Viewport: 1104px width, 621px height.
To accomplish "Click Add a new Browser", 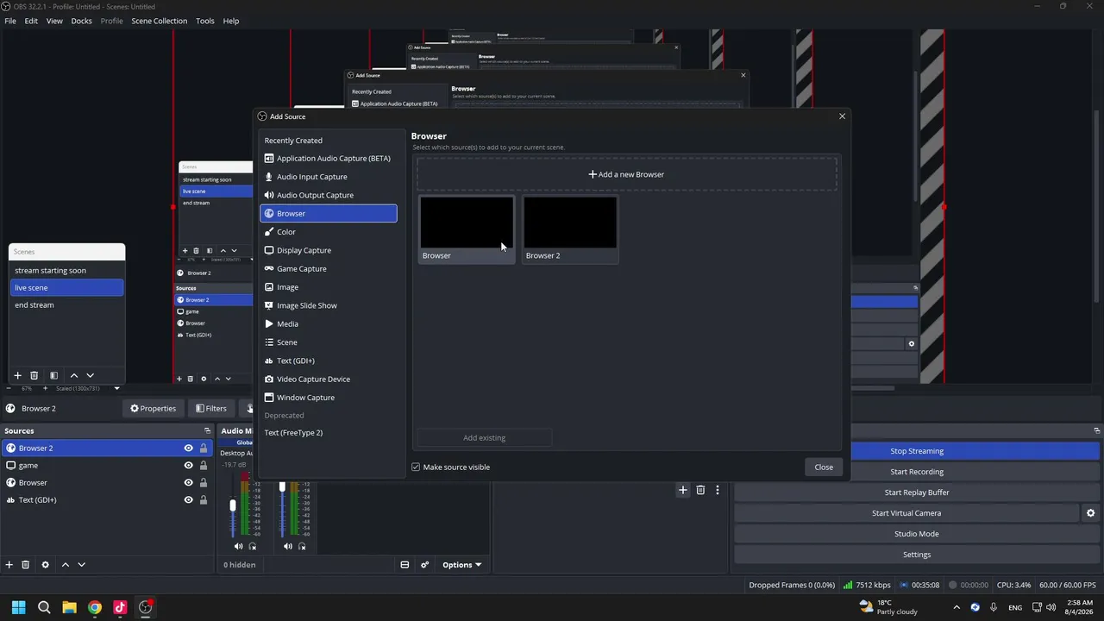I will [627, 174].
